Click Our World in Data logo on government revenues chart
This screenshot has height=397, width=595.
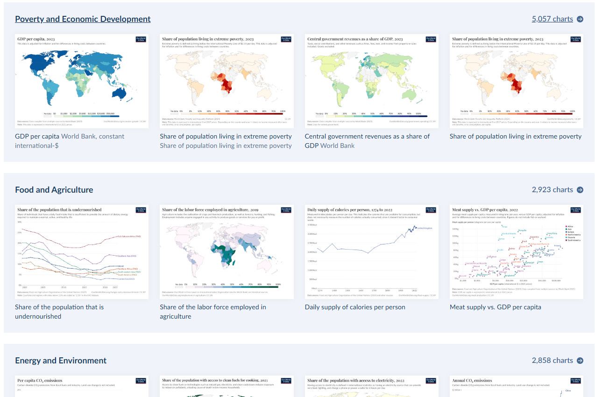tap(431, 39)
